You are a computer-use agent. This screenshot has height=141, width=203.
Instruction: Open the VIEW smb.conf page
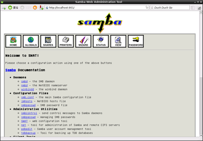(x=118, y=41)
